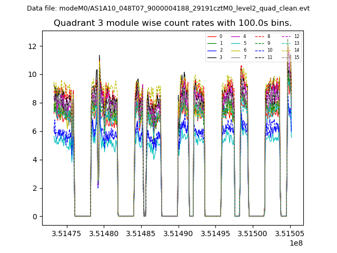Select legend label 6 with yellow line
Screen dimensions: 337x253
point(245,51)
